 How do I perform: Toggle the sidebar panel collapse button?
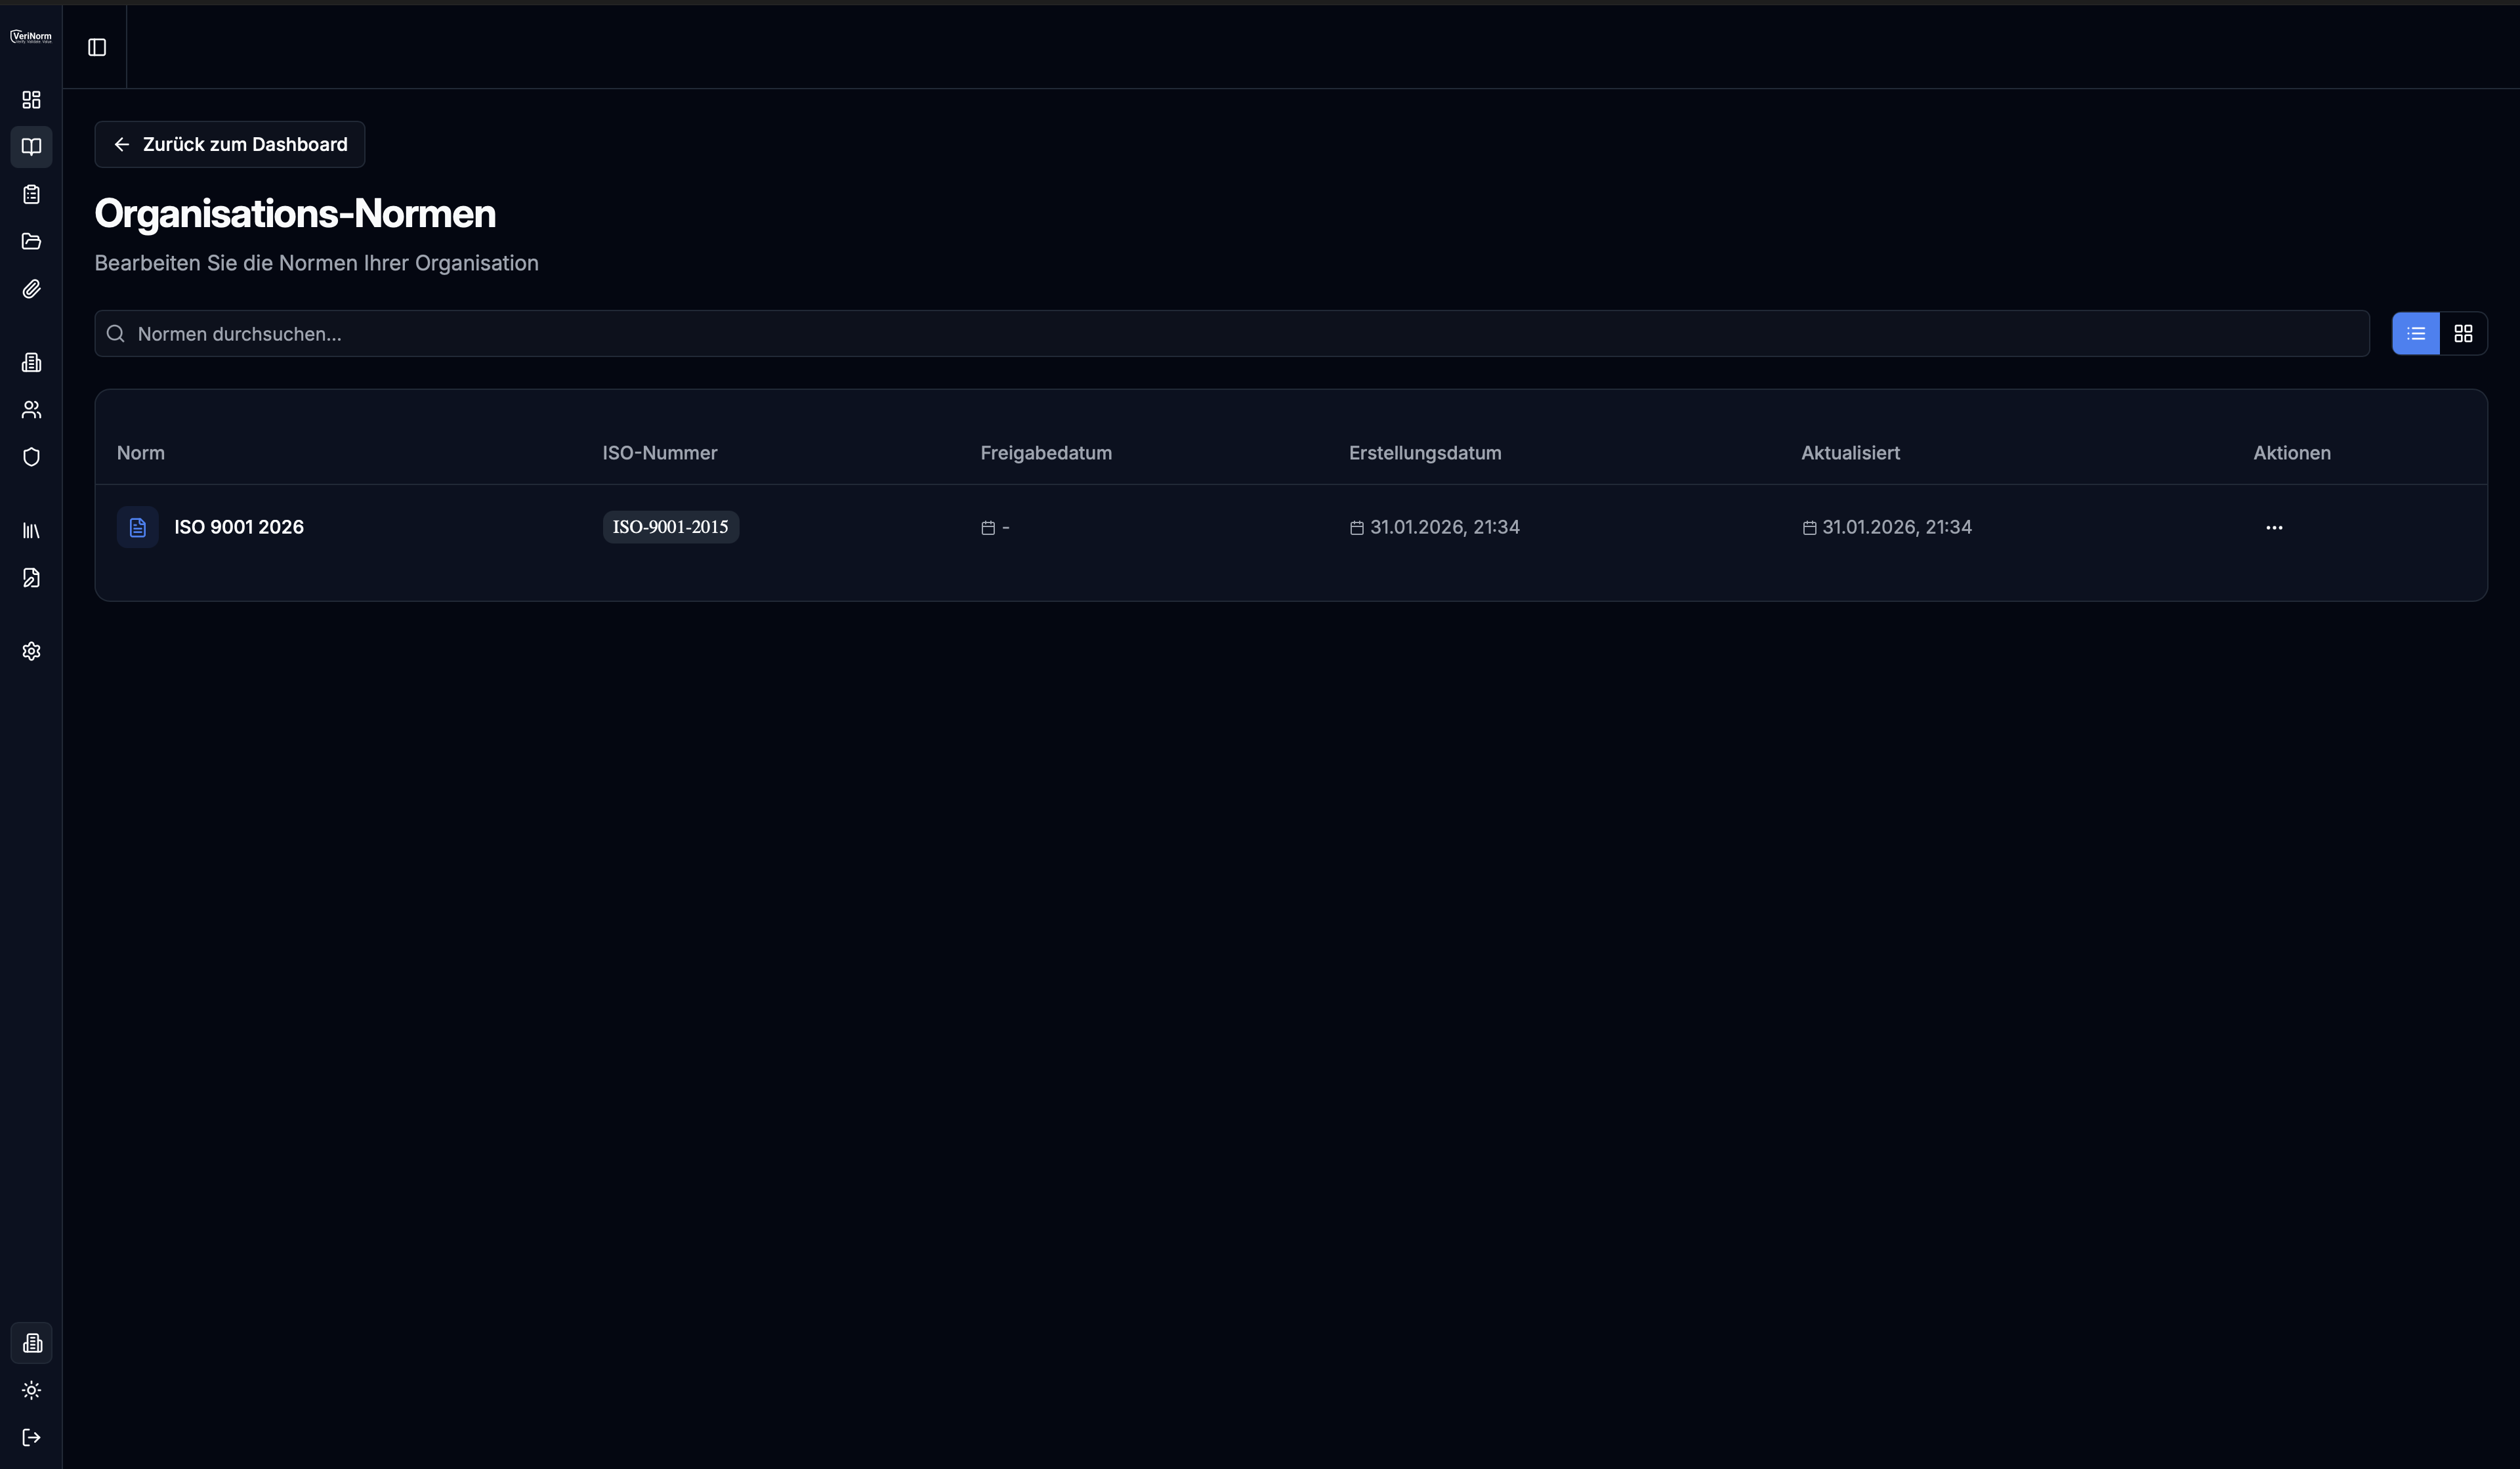coord(97,47)
